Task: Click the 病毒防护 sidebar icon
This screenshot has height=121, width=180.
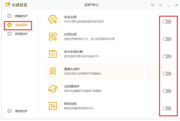Action: coord(9,16)
